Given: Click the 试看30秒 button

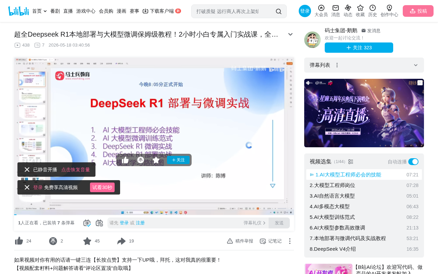Looking at the screenshot, I should pos(102,187).
